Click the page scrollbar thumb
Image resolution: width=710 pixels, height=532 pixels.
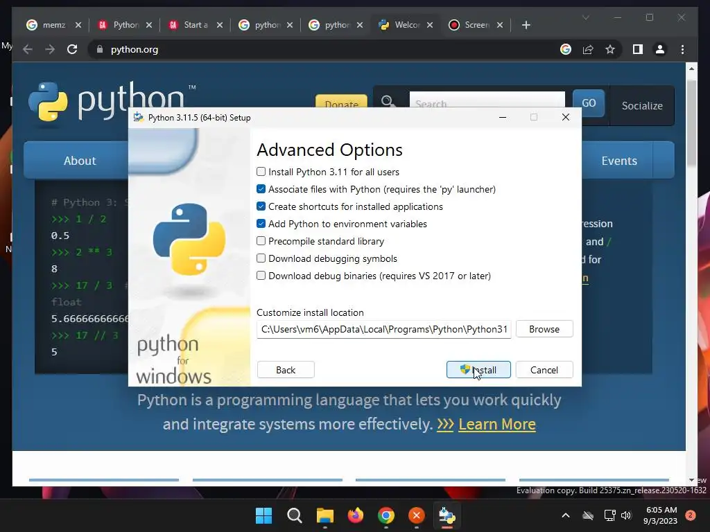pos(691,122)
